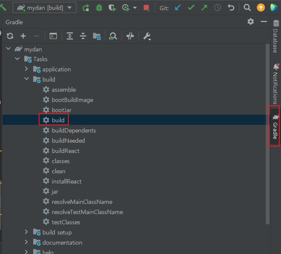Viewport: 281px width, 254px height.
Task: Stop the running process red square
Action: tap(146, 8)
